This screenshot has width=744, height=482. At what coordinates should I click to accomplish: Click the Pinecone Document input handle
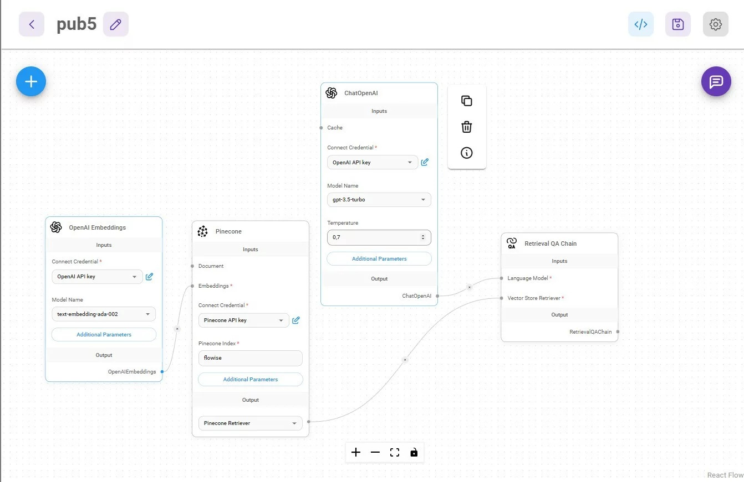[192, 266]
